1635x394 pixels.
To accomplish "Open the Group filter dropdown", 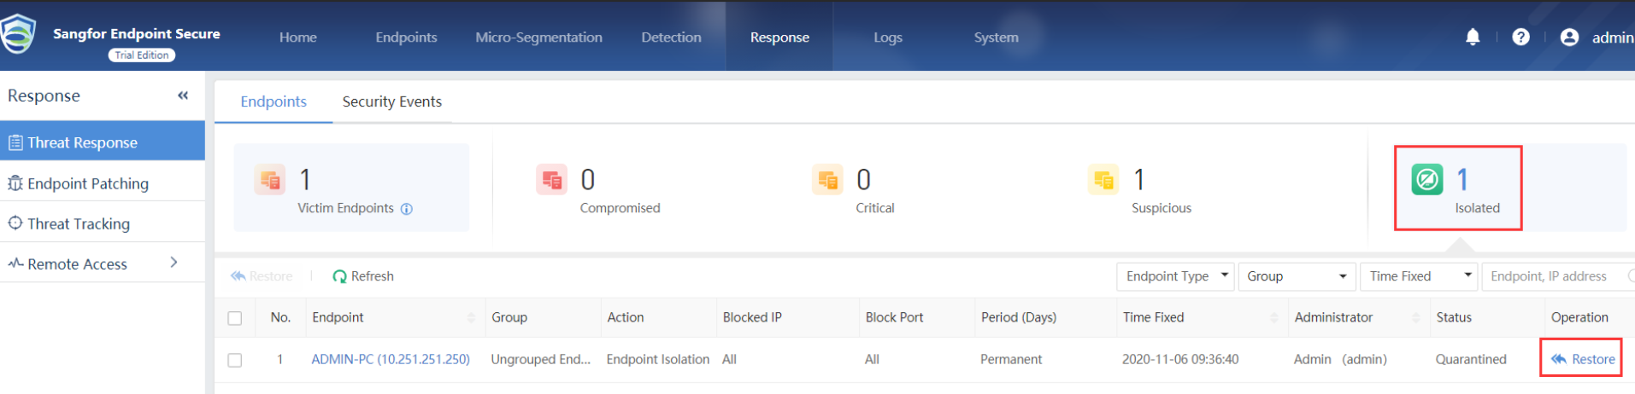I will point(1296,276).
